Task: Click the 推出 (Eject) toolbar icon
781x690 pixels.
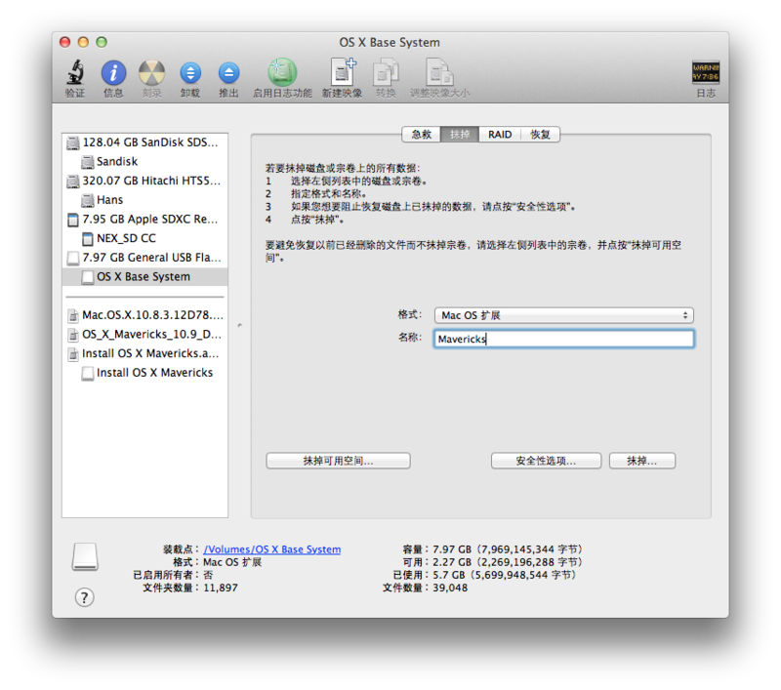Action: (228, 72)
